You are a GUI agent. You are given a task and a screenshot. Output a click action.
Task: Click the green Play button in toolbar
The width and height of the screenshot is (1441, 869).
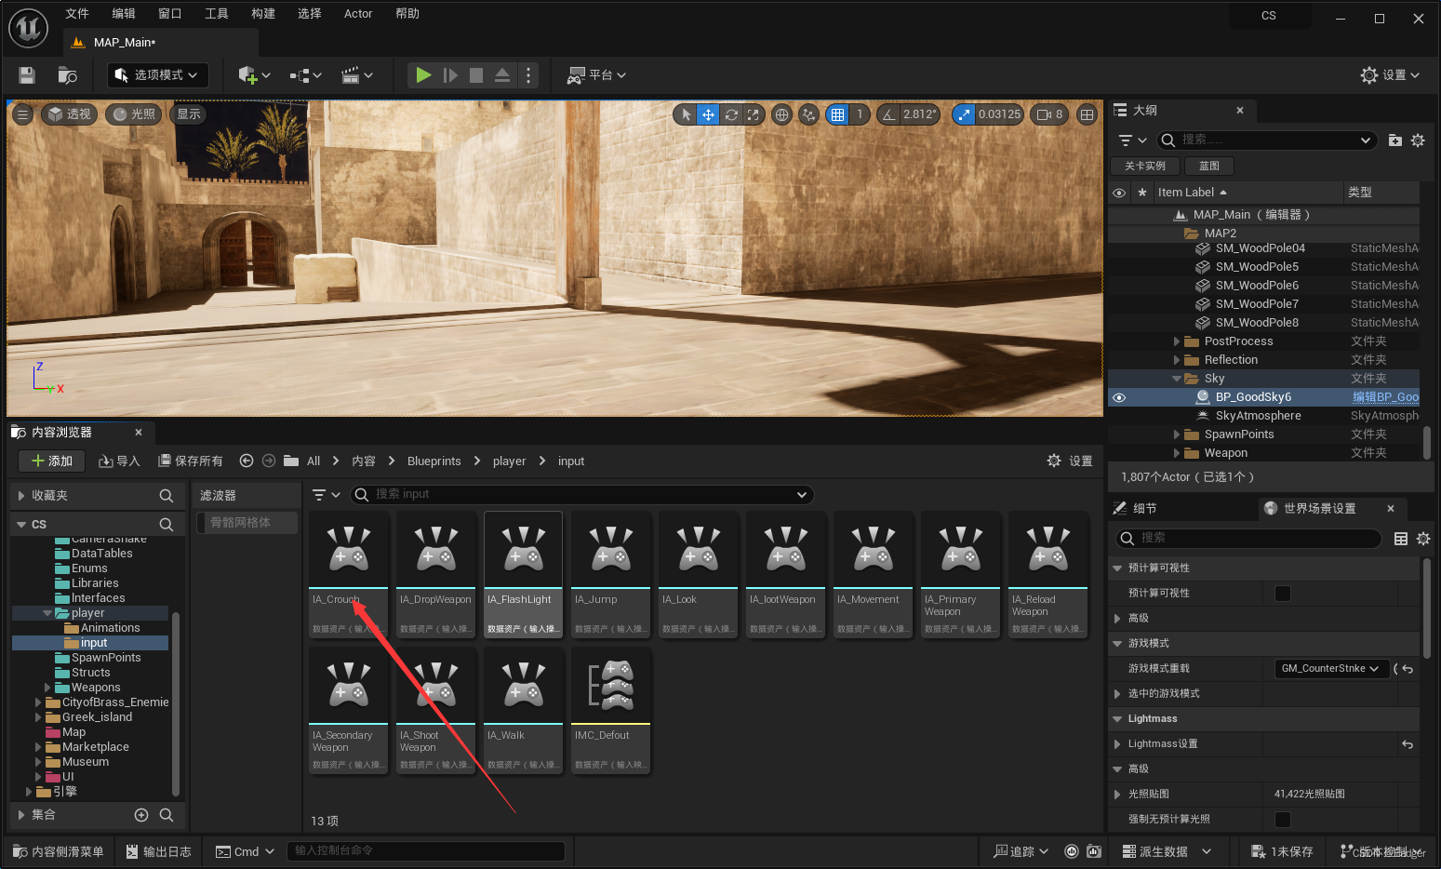pyautogui.click(x=423, y=75)
